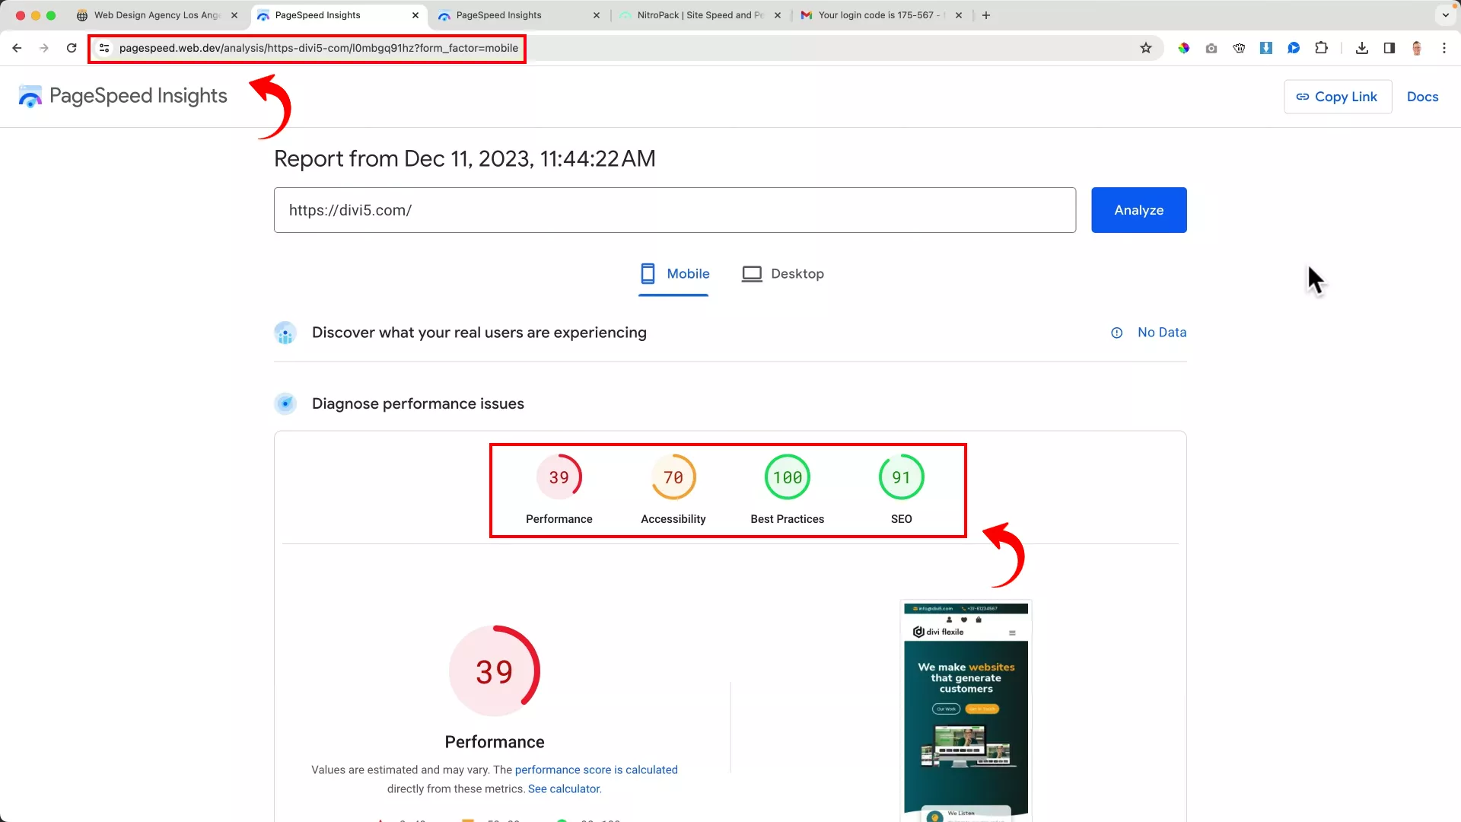The image size is (1461, 822).
Task: Open a new browser tab
Action: [985, 14]
